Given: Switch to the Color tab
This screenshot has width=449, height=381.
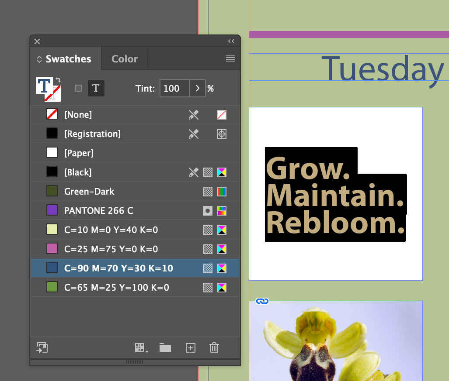Looking at the screenshot, I should tap(125, 59).
